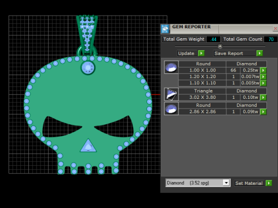
Task: Click the green arrow for 1.00 X 1.00 row
Action: [x=264, y=70]
